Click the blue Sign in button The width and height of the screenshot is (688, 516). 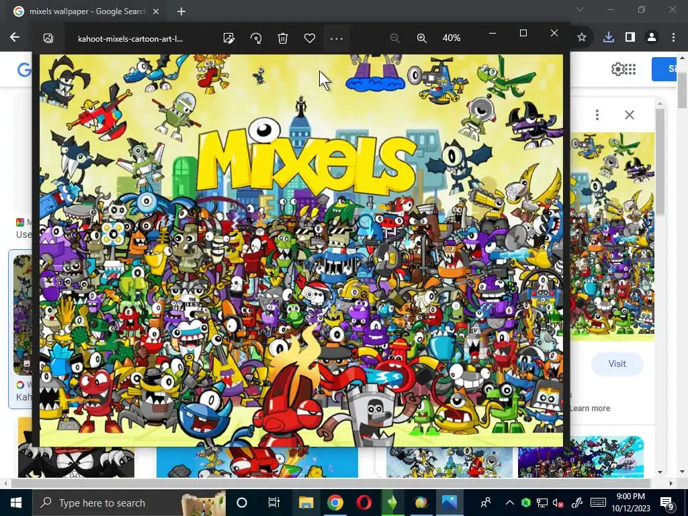pyautogui.click(x=664, y=69)
